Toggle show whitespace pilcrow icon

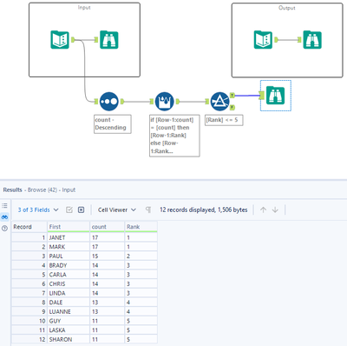coord(148,210)
